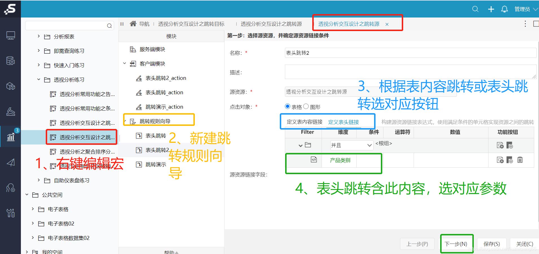
Task: Select 透视分析之聚合排序分... tree item
Action: (x=82, y=152)
